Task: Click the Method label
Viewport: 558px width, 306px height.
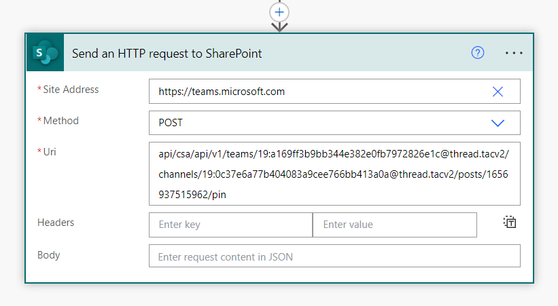Action: point(61,121)
